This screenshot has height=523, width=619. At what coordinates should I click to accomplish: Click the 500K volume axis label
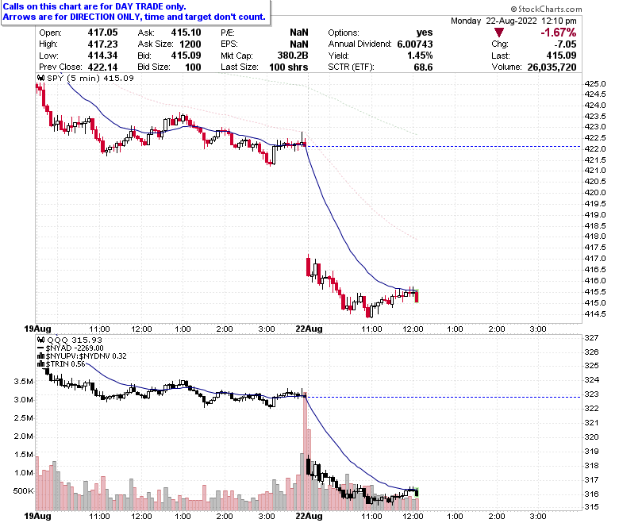click(23, 491)
